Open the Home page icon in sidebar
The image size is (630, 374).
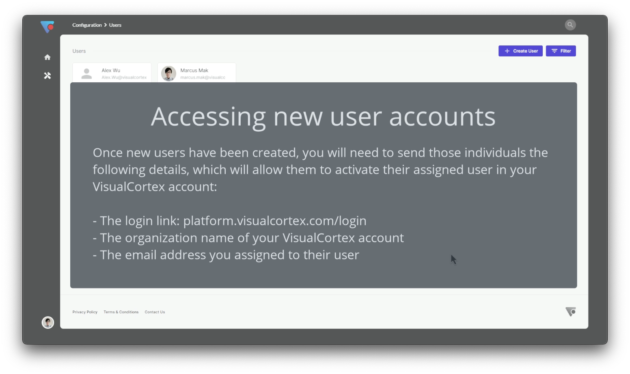47,57
